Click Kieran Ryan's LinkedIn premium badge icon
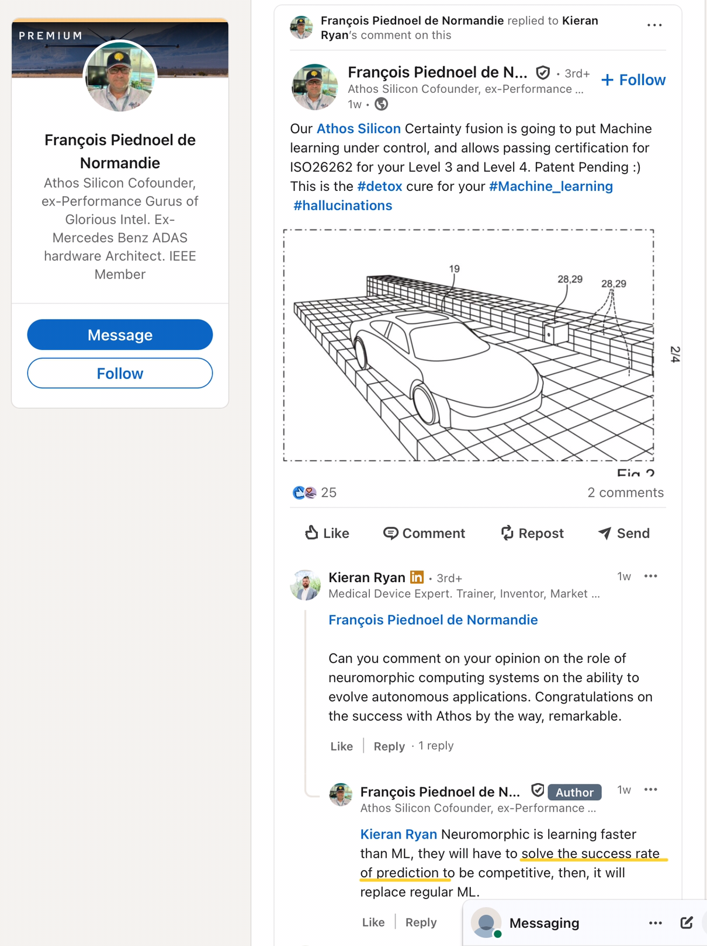The height and width of the screenshot is (946, 707). pos(417,577)
